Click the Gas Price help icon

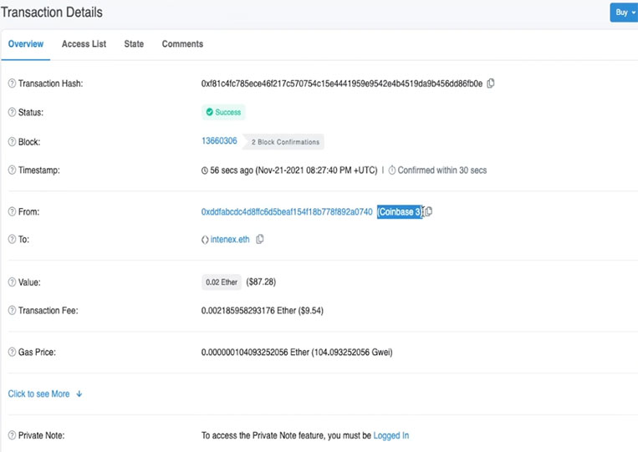click(12, 352)
